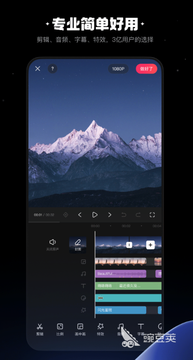Open the 字幕 subtitle tool

141,329
